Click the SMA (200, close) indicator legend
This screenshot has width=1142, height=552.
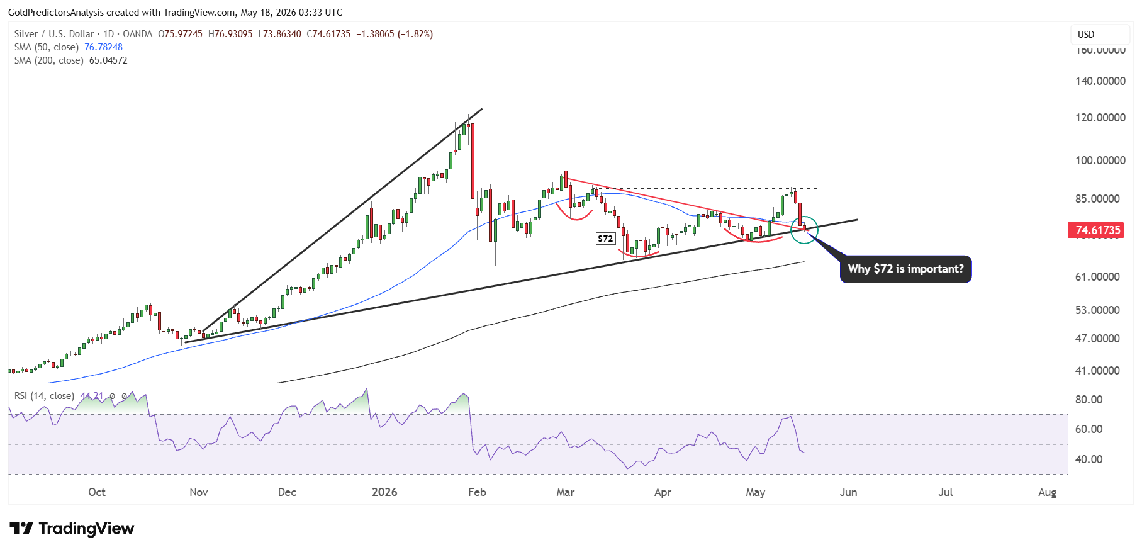point(49,60)
